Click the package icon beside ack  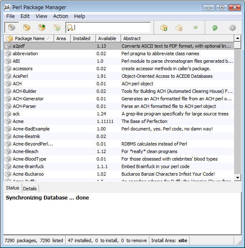coord(8,114)
